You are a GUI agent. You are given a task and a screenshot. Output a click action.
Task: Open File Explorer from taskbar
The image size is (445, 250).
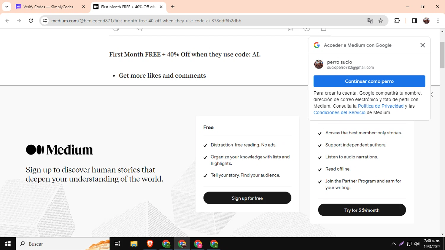pyautogui.click(x=134, y=244)
